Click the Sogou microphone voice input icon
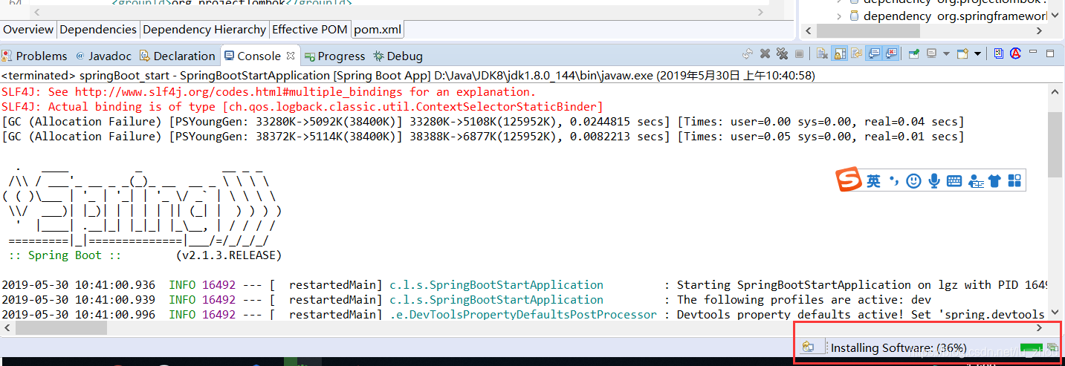Image resolution: width=1065 pixels, height=366 pixels. (933, 181)
